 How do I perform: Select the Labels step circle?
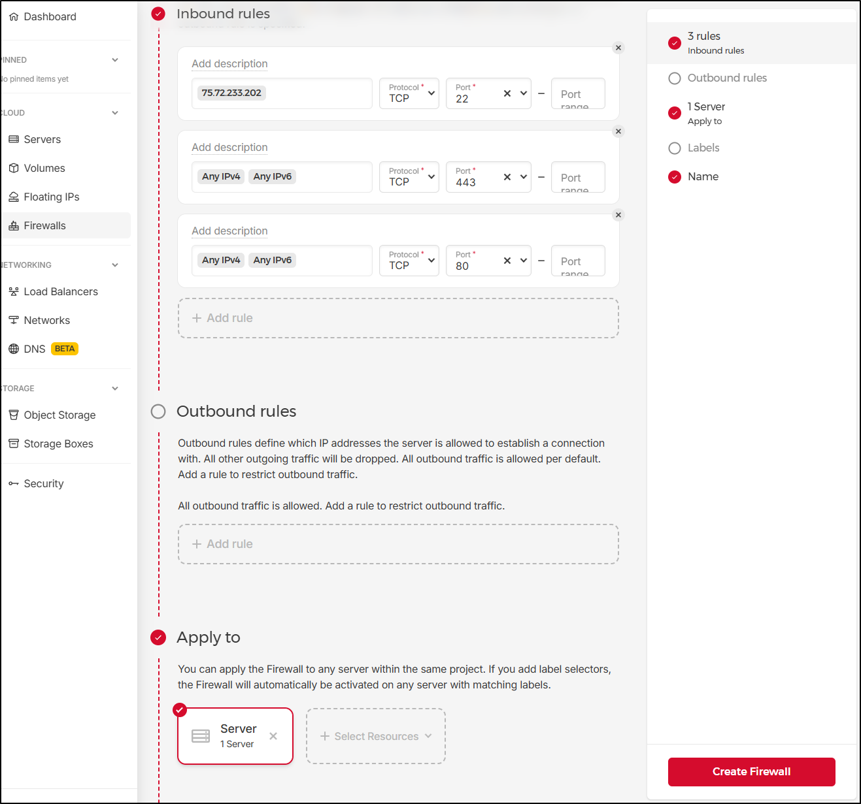click(x=675, y=148)
